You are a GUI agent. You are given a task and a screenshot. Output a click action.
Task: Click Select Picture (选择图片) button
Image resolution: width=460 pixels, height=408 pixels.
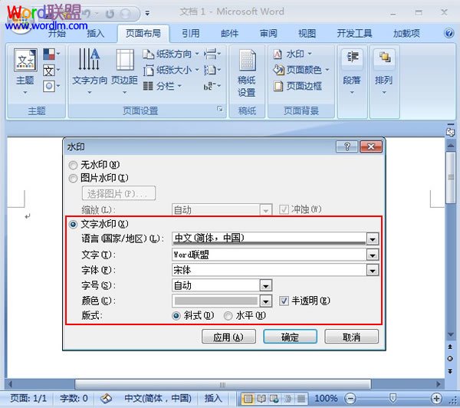tap(119, 193)
